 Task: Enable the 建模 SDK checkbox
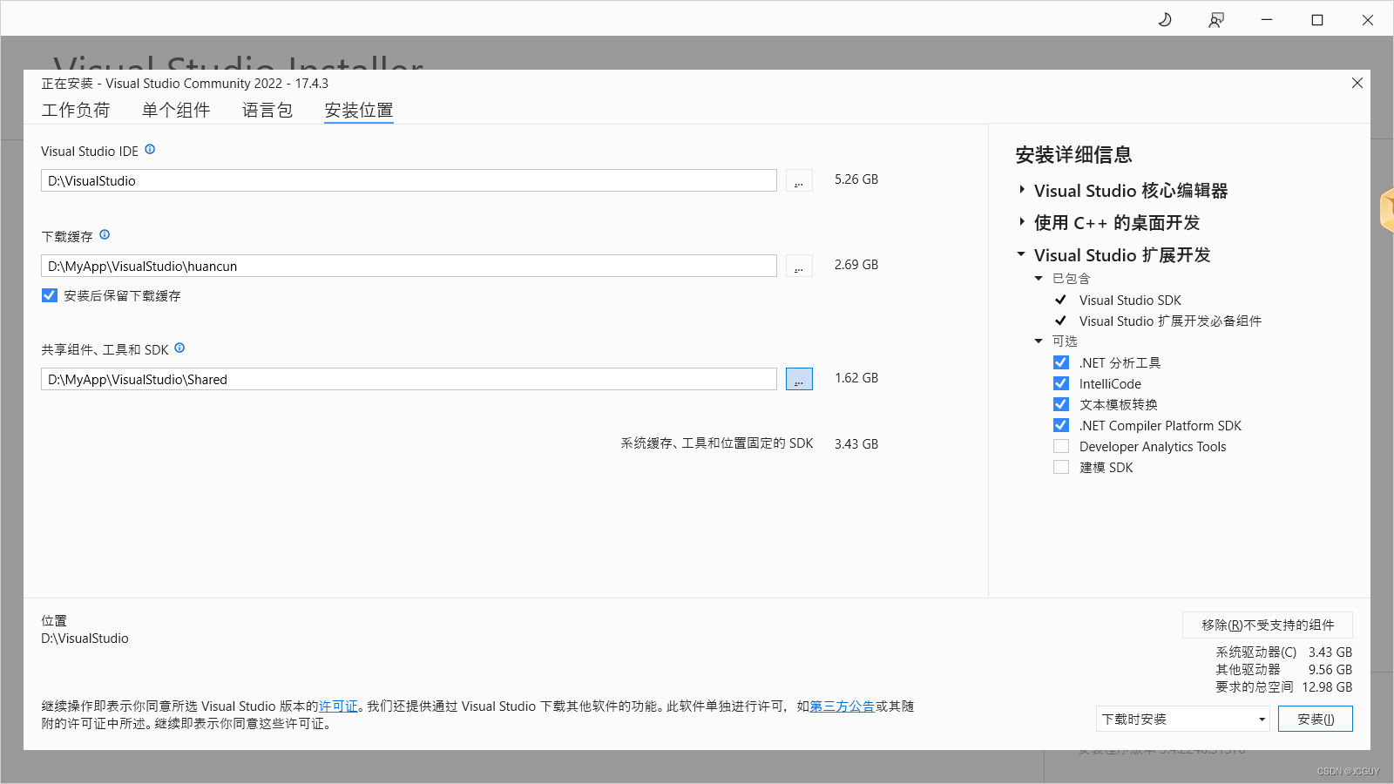point(1061,467)
